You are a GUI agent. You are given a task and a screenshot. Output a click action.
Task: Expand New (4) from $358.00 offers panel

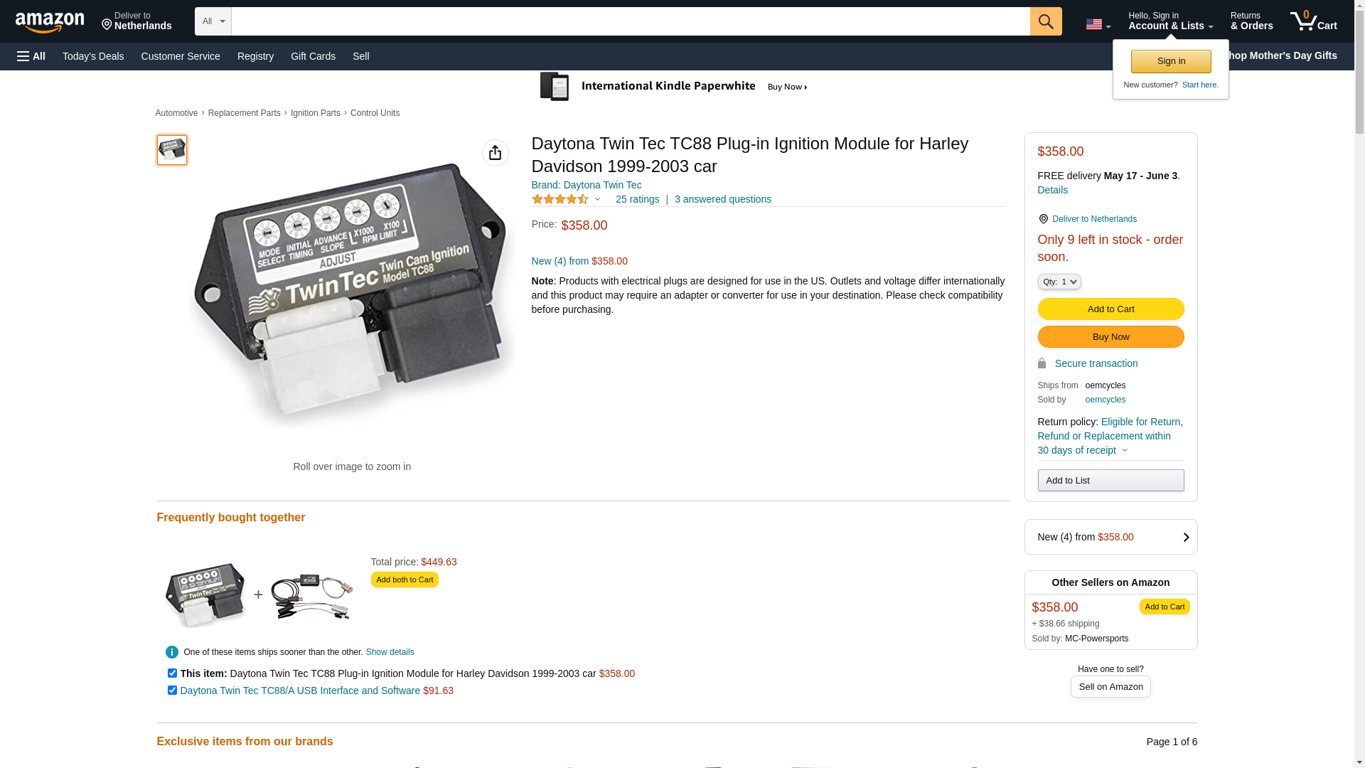click(1110, 537)
